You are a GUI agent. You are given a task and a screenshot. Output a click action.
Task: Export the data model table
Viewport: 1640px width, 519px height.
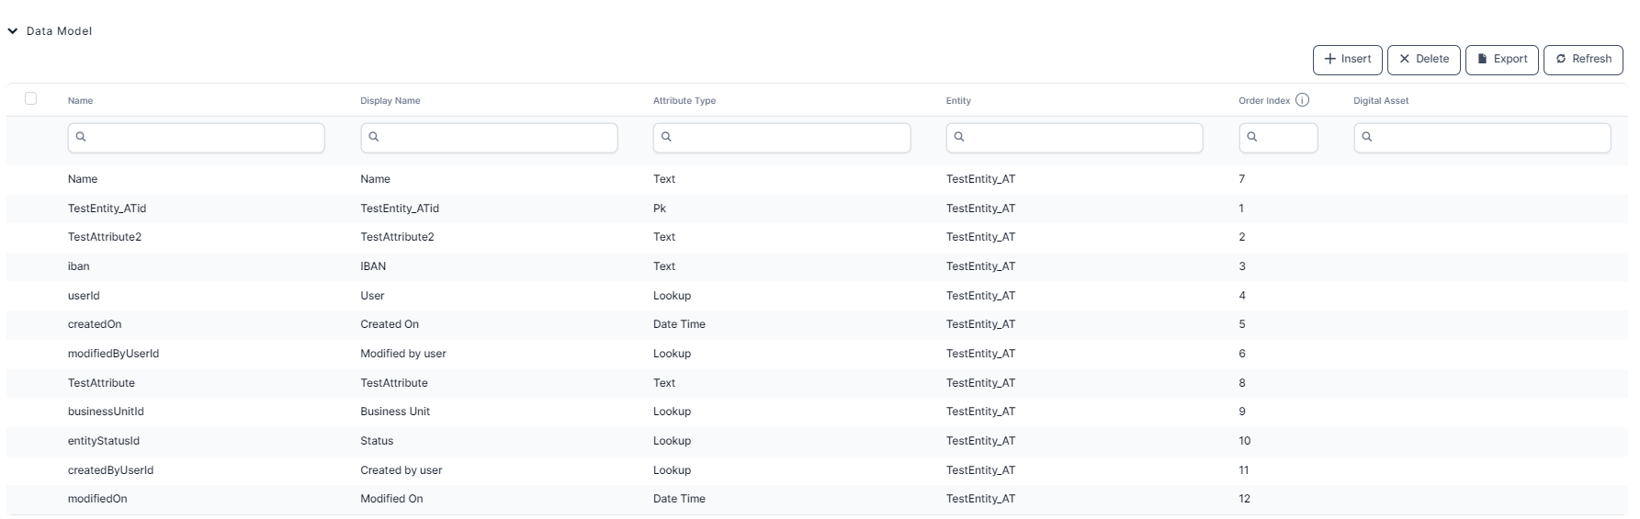(1501, 59)
